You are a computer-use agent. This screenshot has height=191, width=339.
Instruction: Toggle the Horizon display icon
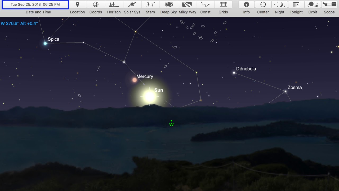point(114,5)
